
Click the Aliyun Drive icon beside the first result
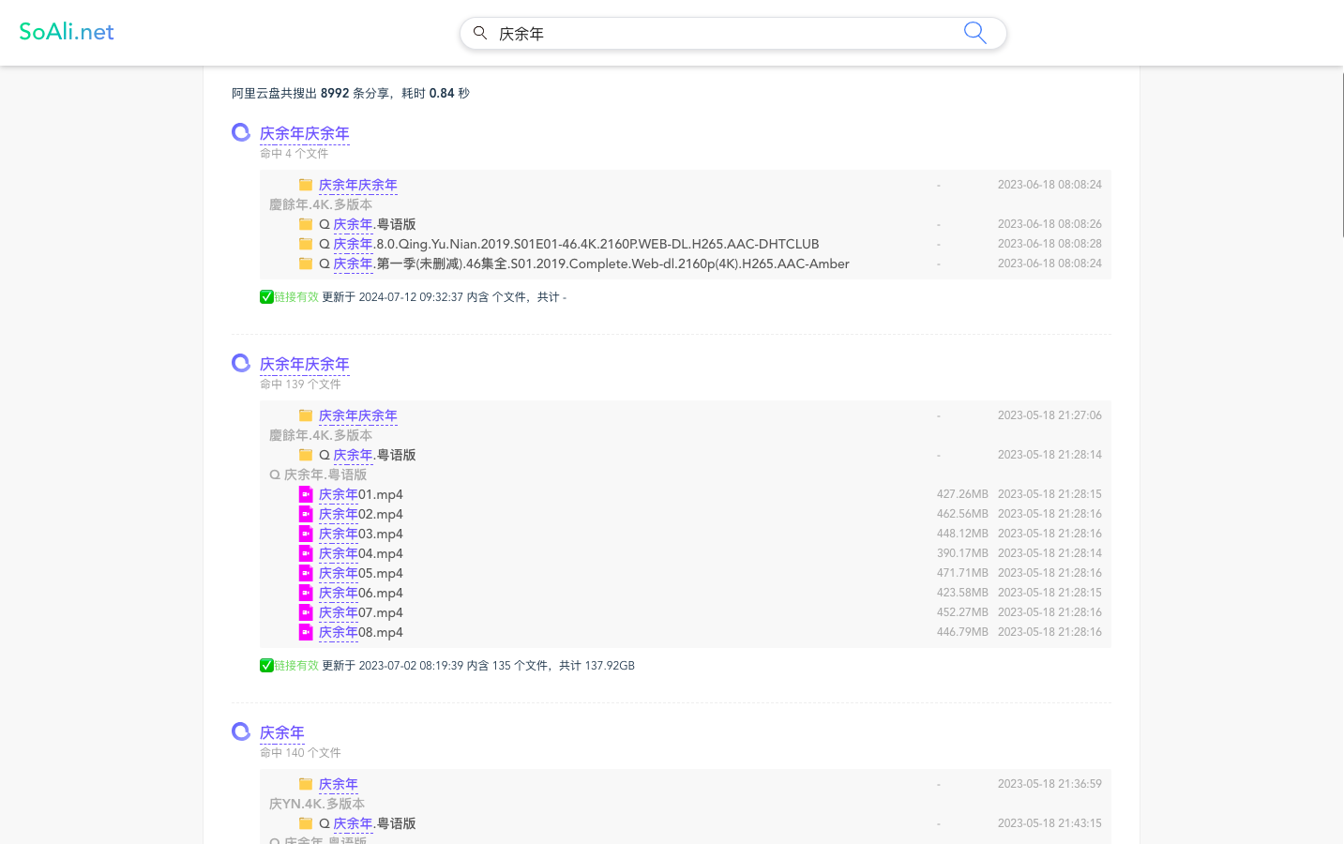pos(240,131)
